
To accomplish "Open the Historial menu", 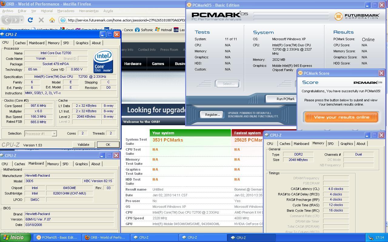I will pos(47,11).
